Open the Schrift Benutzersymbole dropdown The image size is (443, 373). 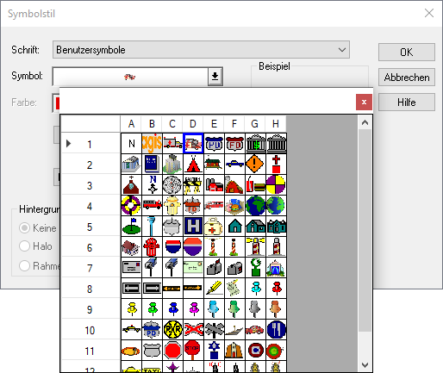pyautogui.click(x=201, y=50)
